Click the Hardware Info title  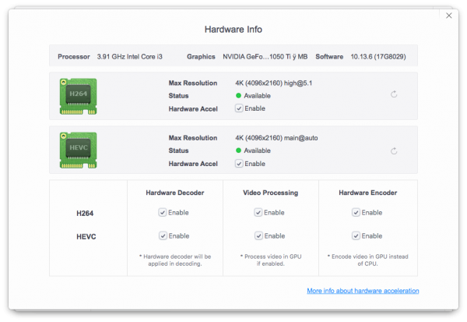click(233, 30)
